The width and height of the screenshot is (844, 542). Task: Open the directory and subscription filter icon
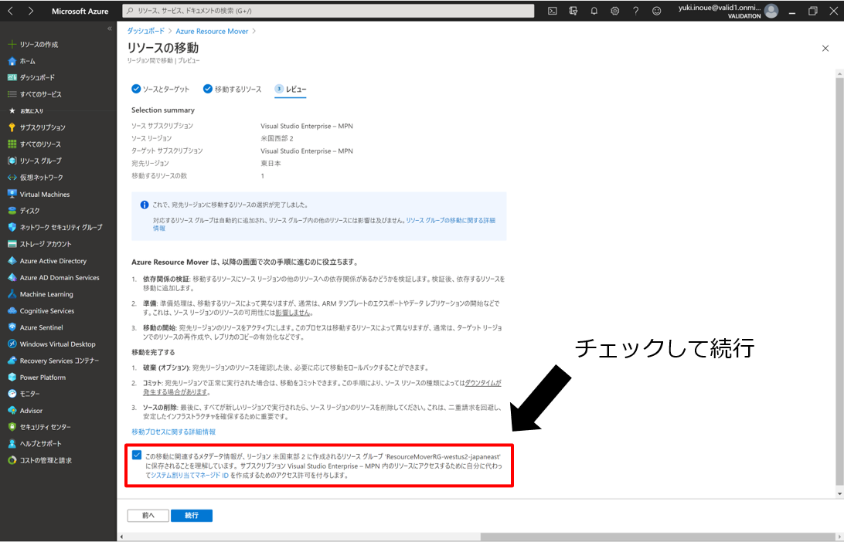[573, 11]
